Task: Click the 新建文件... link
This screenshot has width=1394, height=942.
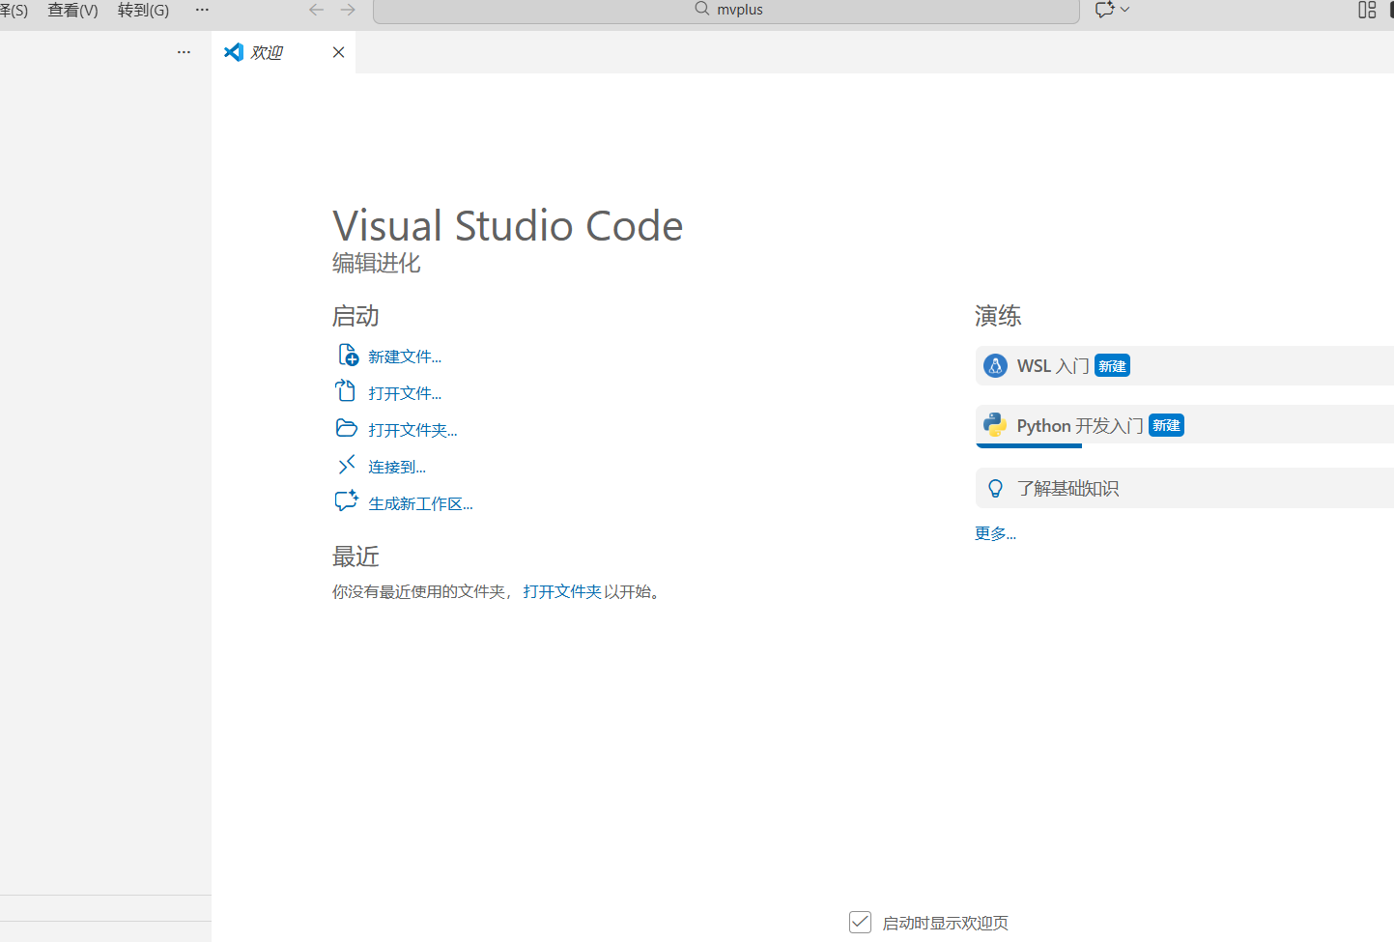Action: [405, 357]
